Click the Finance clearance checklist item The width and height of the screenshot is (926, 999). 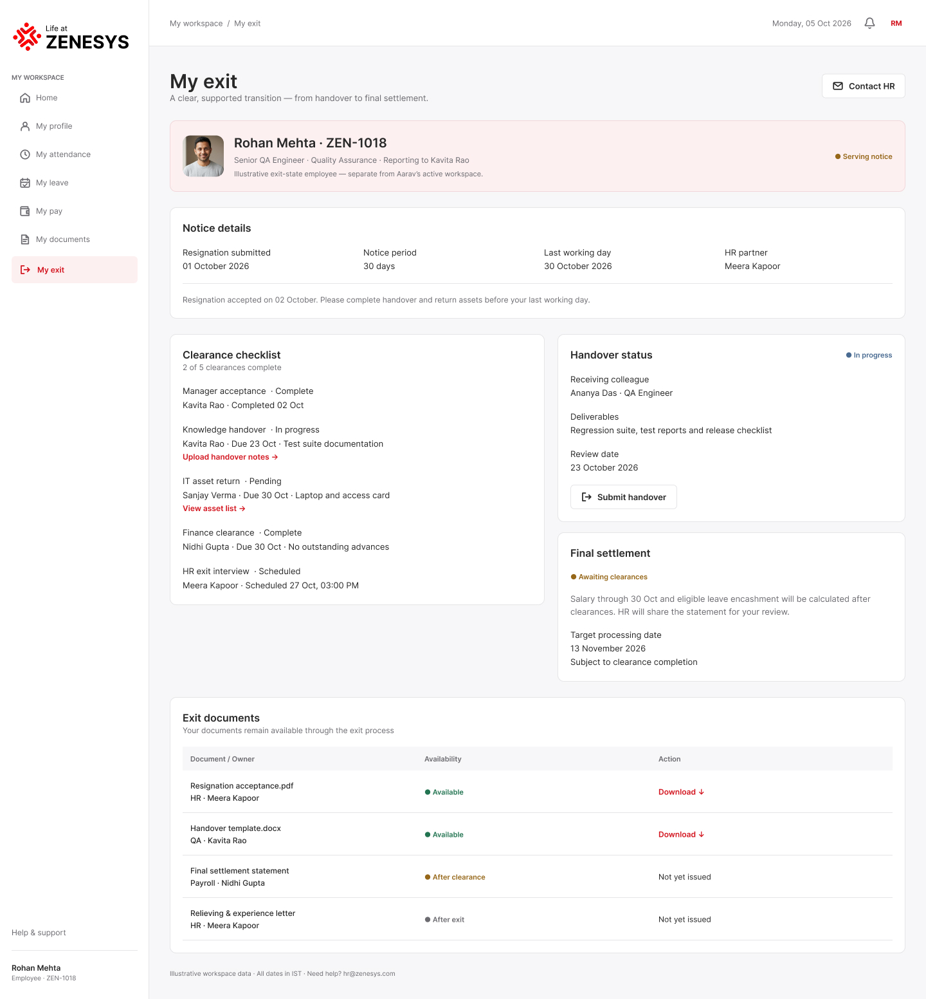pyautogui.click(x=286, y=539)
